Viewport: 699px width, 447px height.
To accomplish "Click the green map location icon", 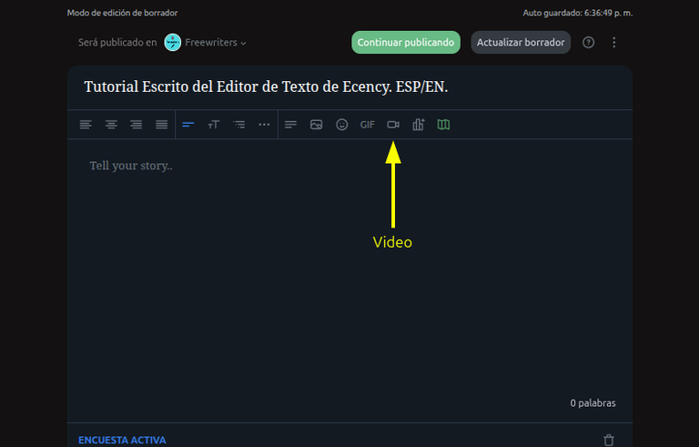I will click(443, 125).
